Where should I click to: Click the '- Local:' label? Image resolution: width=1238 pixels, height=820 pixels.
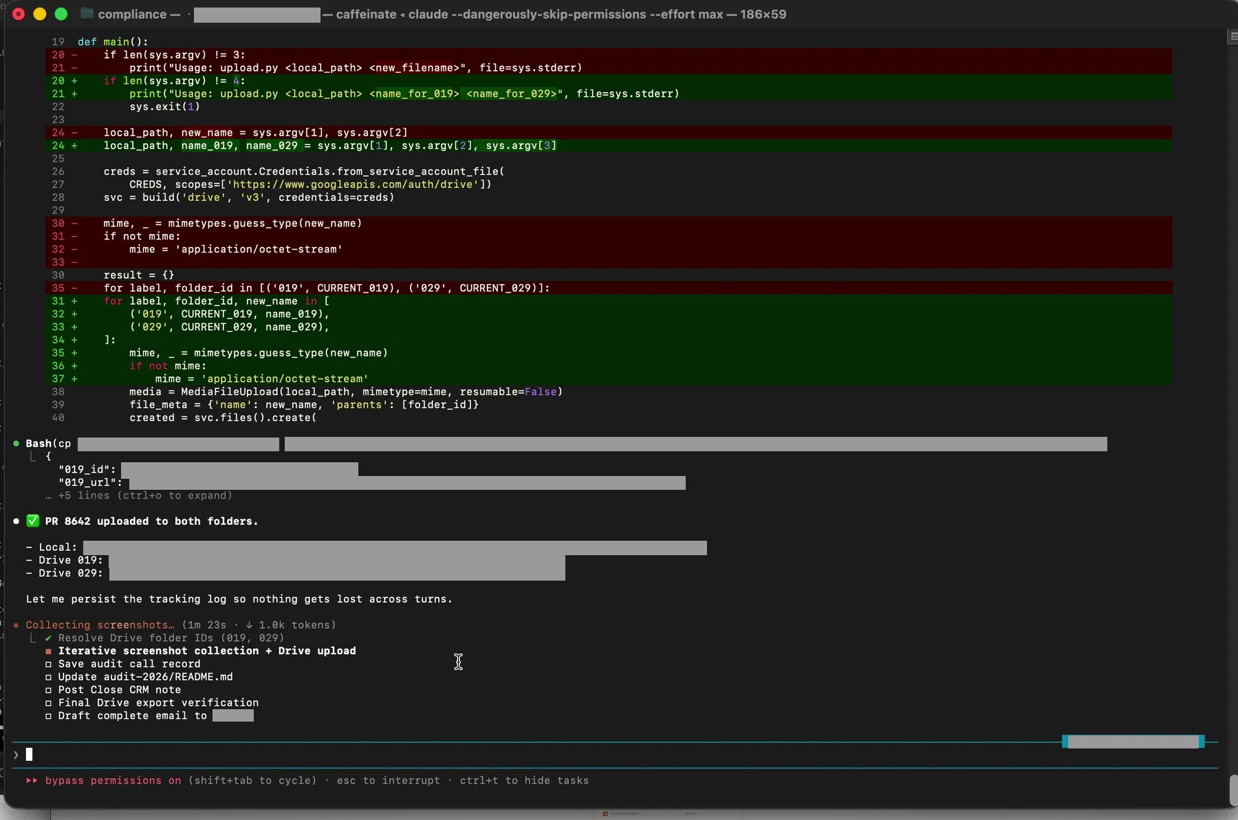tap(52, 547)
